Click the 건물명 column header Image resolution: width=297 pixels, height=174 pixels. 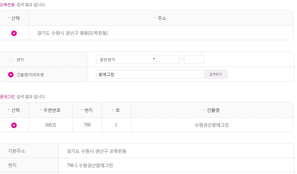pos(213,110)
